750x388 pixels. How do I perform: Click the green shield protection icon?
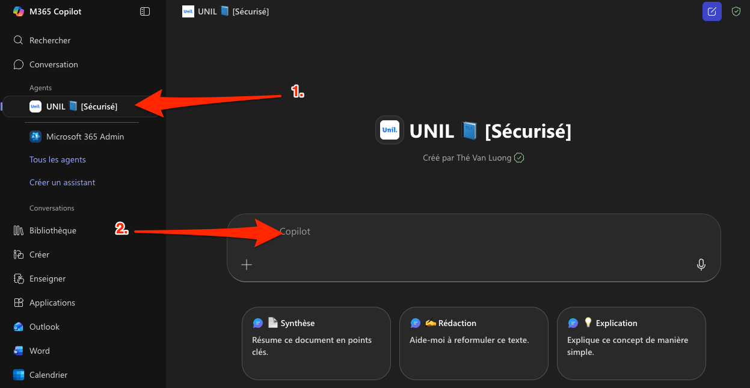[736, 11]
